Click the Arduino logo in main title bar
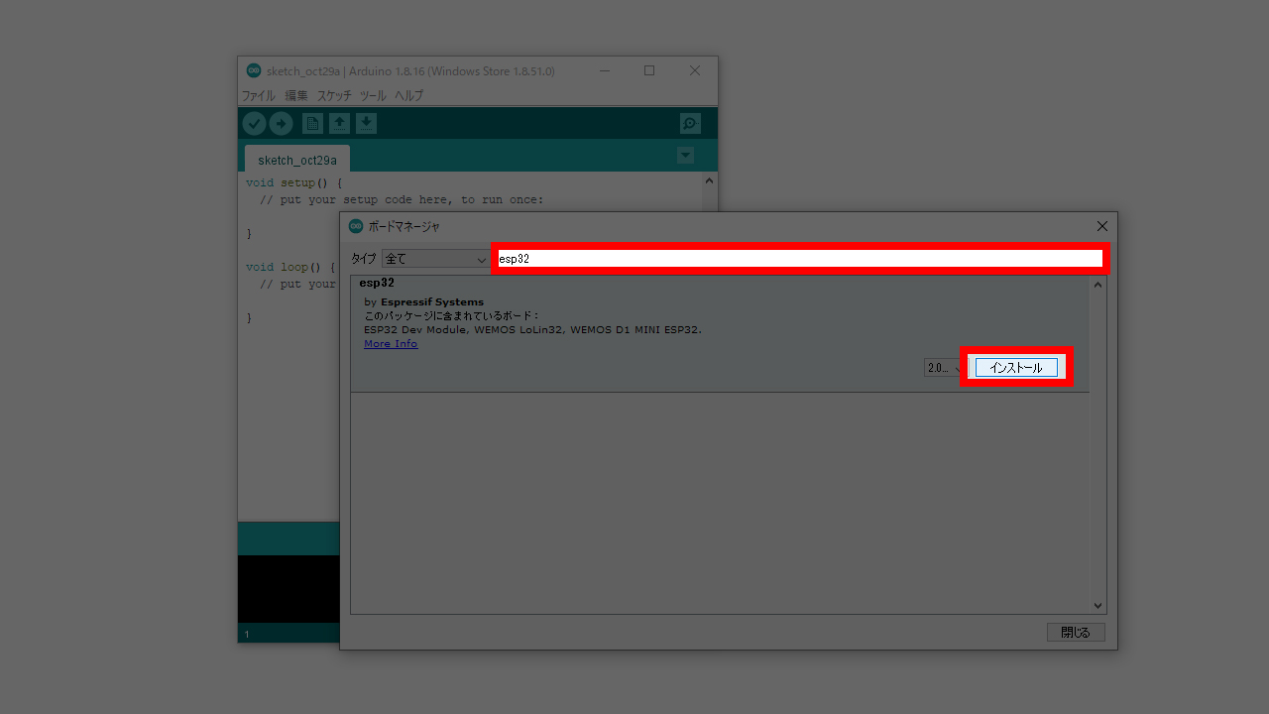Screen dimensions: 1269x714 click(x=254, y=70)
